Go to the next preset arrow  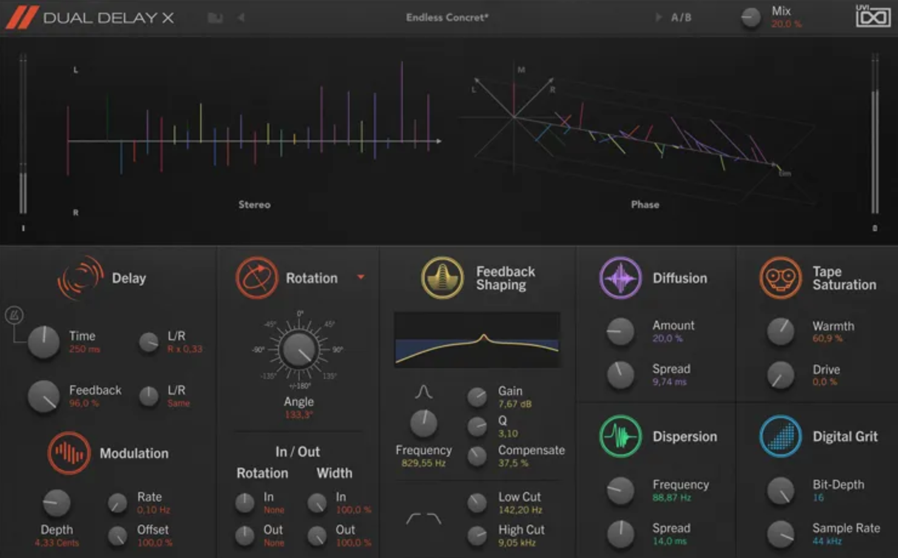coord(658,18)
